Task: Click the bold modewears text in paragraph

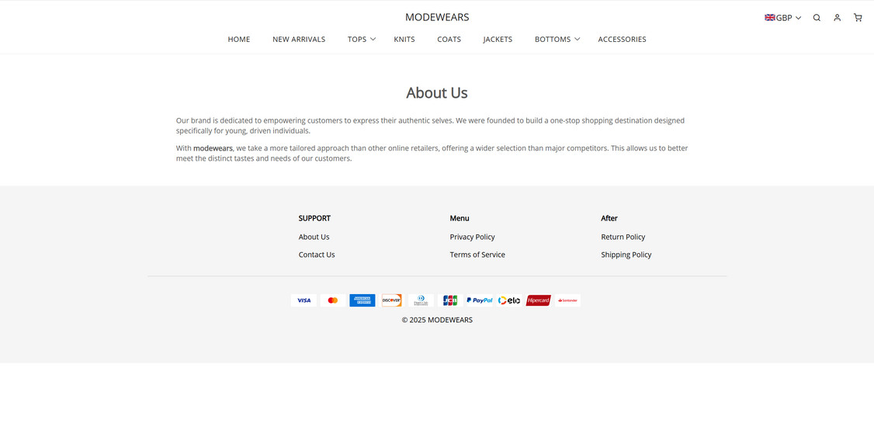Action: (213, 148)
